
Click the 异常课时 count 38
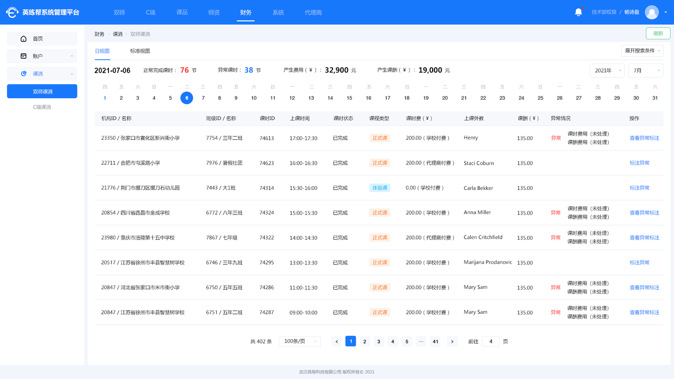(x=249, y=70)
